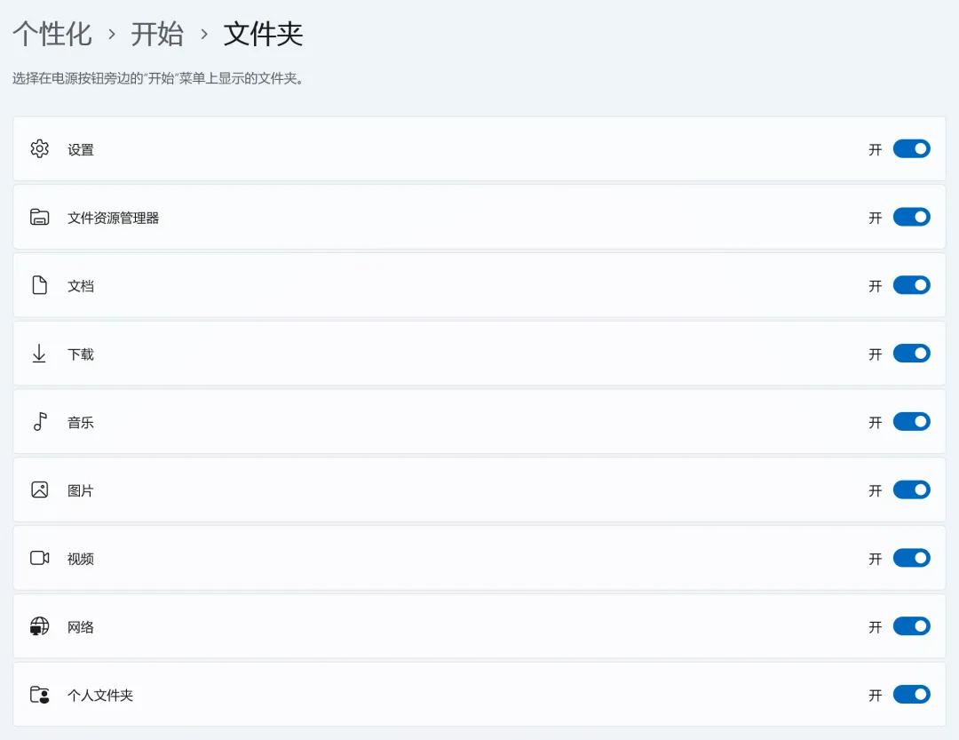Click the 文件资源管理器 folder icon
Screen dimensions: 959x740
(39, 217)
